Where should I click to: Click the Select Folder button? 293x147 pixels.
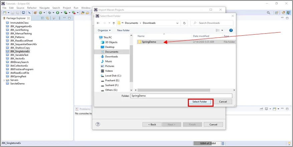tap(200, 102)
